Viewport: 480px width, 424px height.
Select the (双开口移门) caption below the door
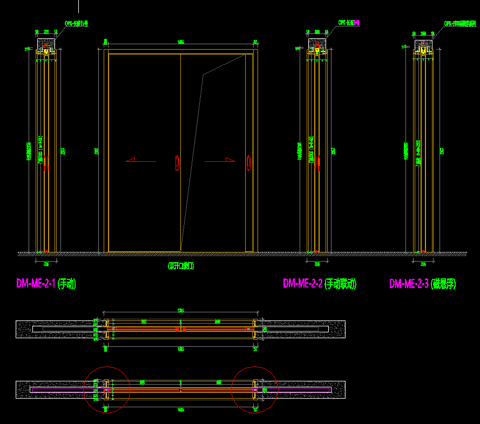point(181,266)
